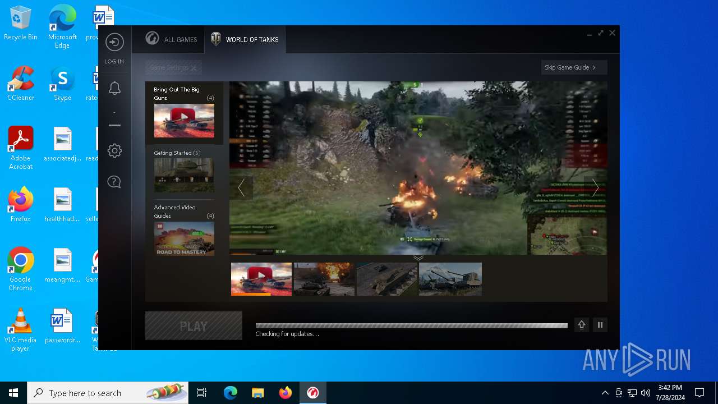Image resolution: width=718 pixels, height=404 pixels.
Task: Select the first video thumbnail with the play icon
Action: point(261,279)
